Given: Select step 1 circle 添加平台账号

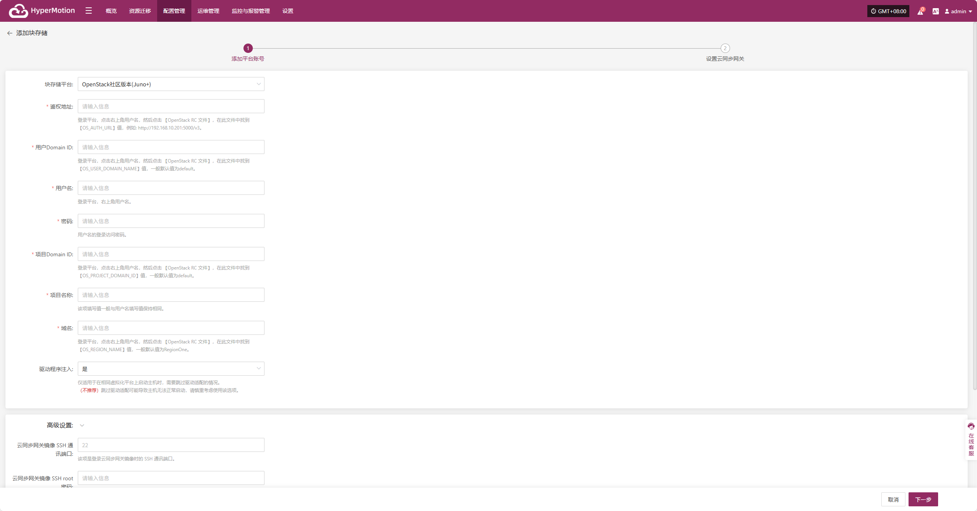Looking at the screenshot, I should [x=248, y=48].
